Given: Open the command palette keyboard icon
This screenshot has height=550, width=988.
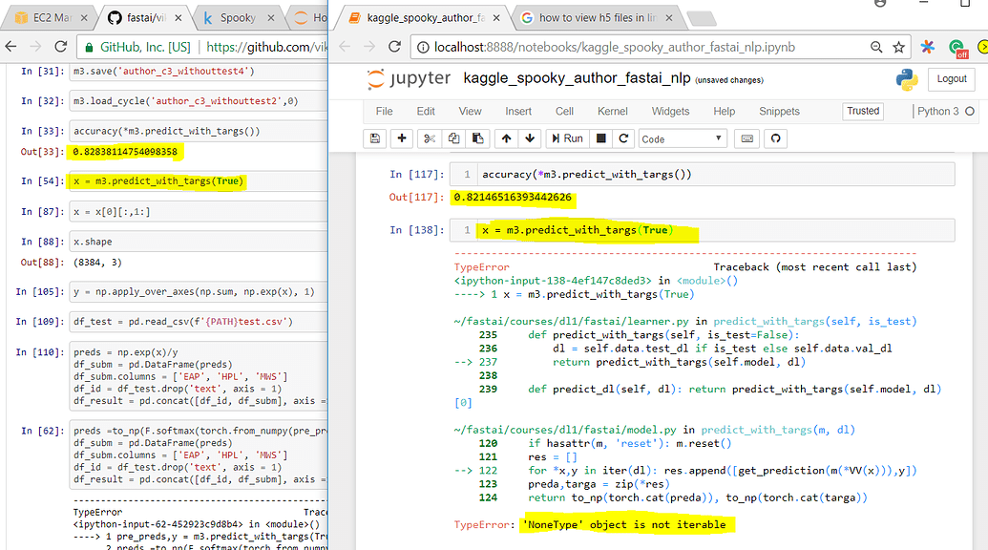Looking at the screenshot, I should (x=746, y=138).
